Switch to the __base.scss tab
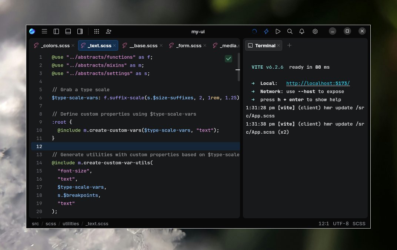The height and width of the screenshot is (250, 397). pos(142,45)
